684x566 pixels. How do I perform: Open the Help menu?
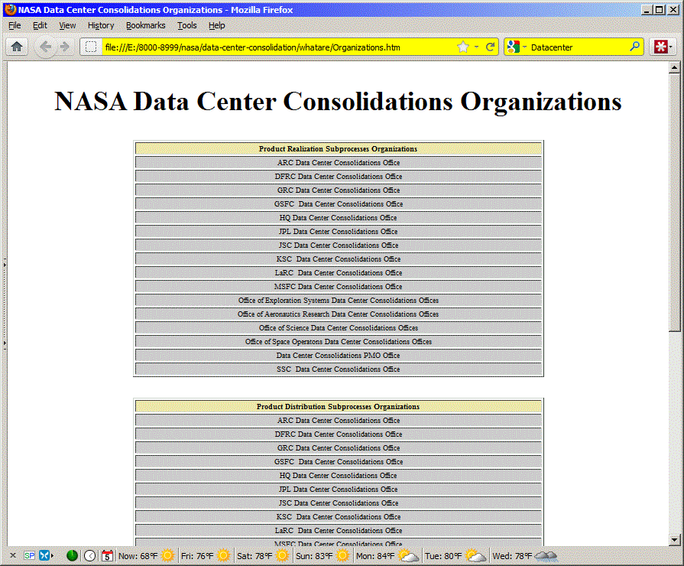(216, 25)
